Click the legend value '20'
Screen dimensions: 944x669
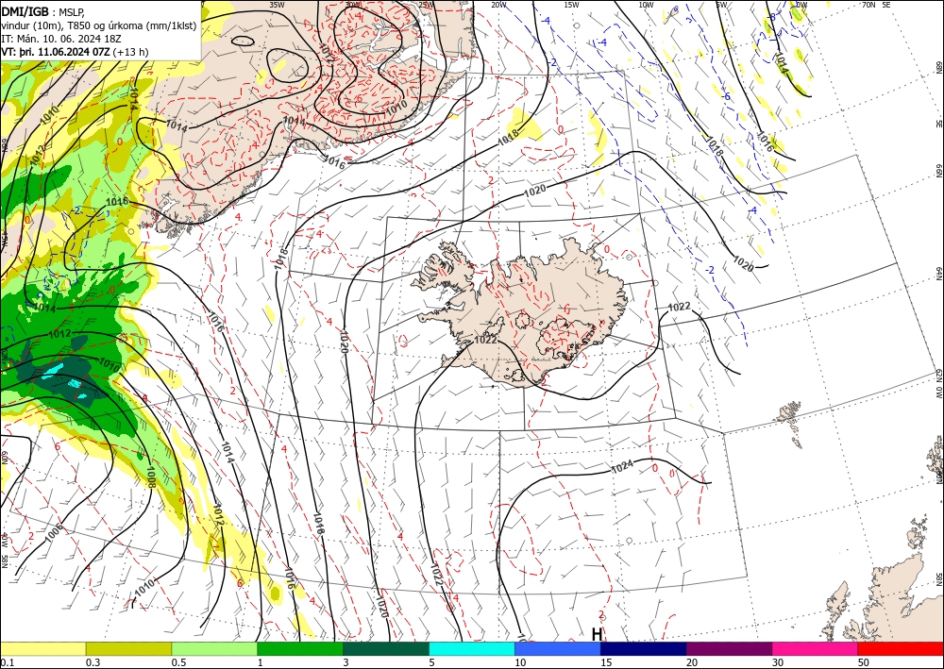692,662
